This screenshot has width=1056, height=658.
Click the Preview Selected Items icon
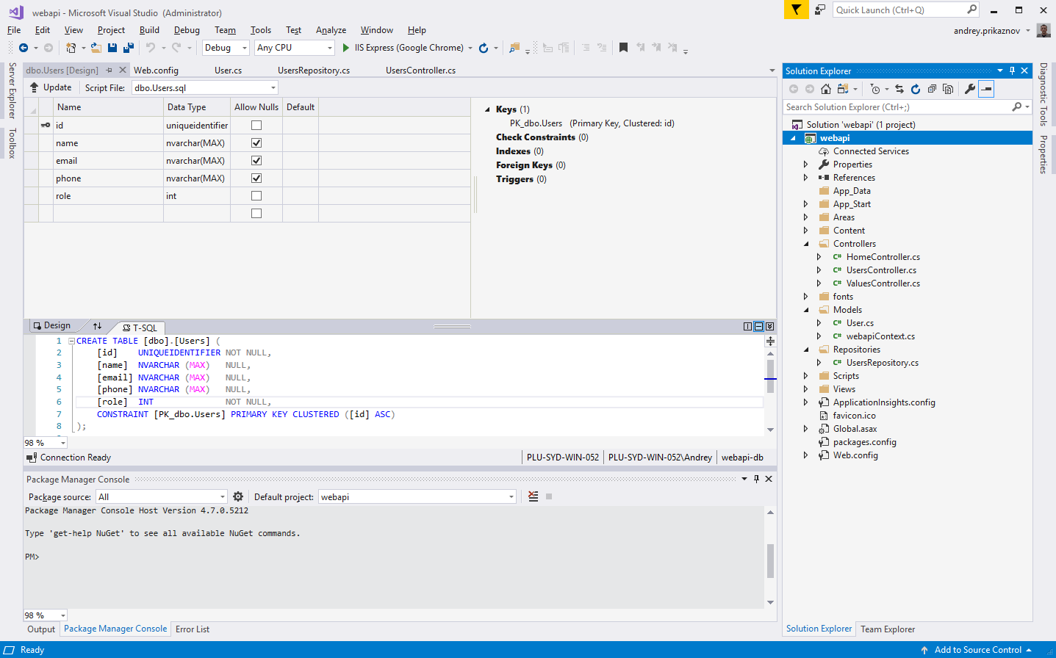pyautogui.click(x=986, y=89)
